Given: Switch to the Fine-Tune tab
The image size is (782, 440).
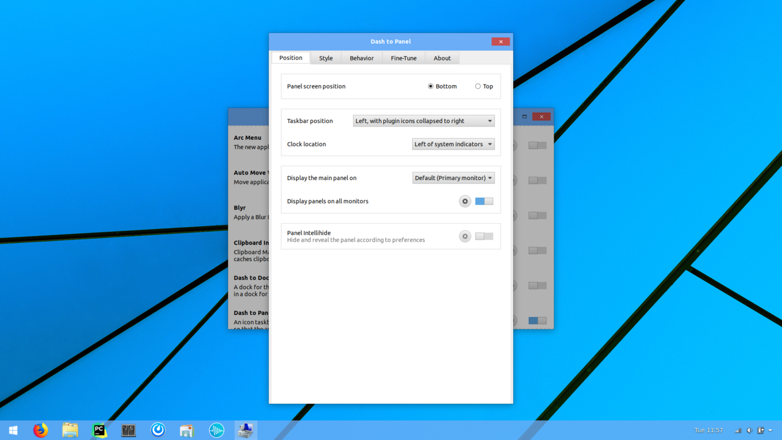Looking at the screenshot, I should [404, 58].
